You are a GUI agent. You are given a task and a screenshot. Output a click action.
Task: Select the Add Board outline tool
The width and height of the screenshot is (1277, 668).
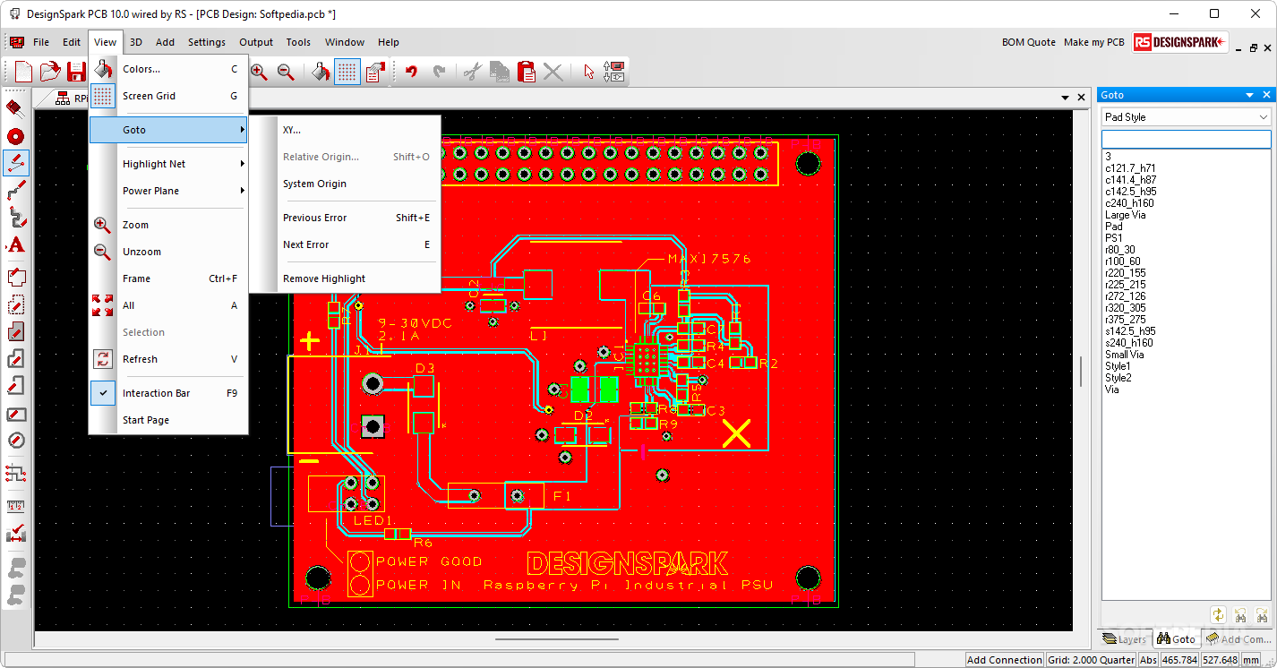coord(15,278)
